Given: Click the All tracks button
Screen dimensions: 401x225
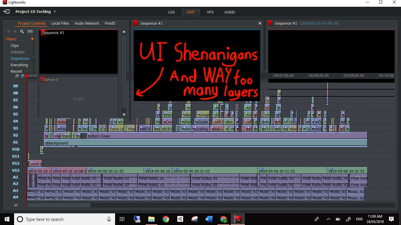Looking at the screenshot, I should coord(16,205).
